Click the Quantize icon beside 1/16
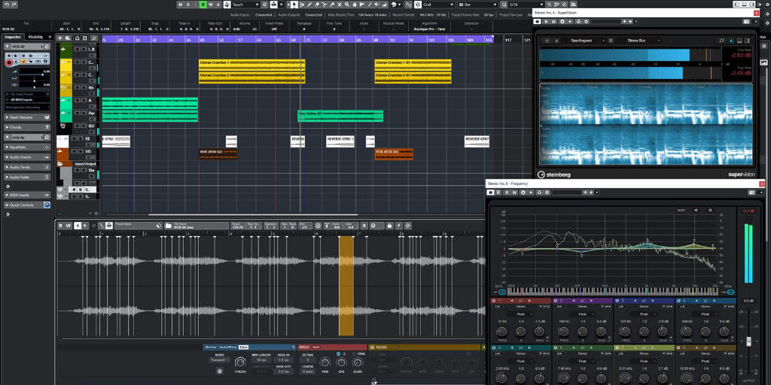The height and width of the screenshot is (385, 771). (504, 5)
